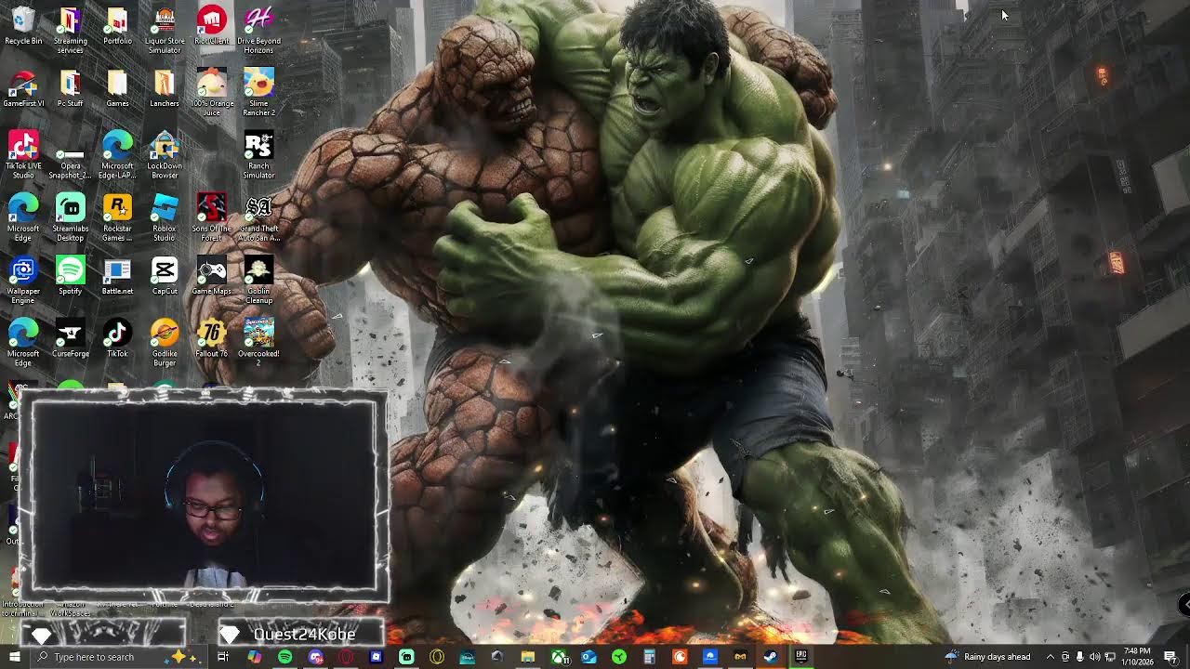Open Task View on the taskbar

click(x=223, y=657)
